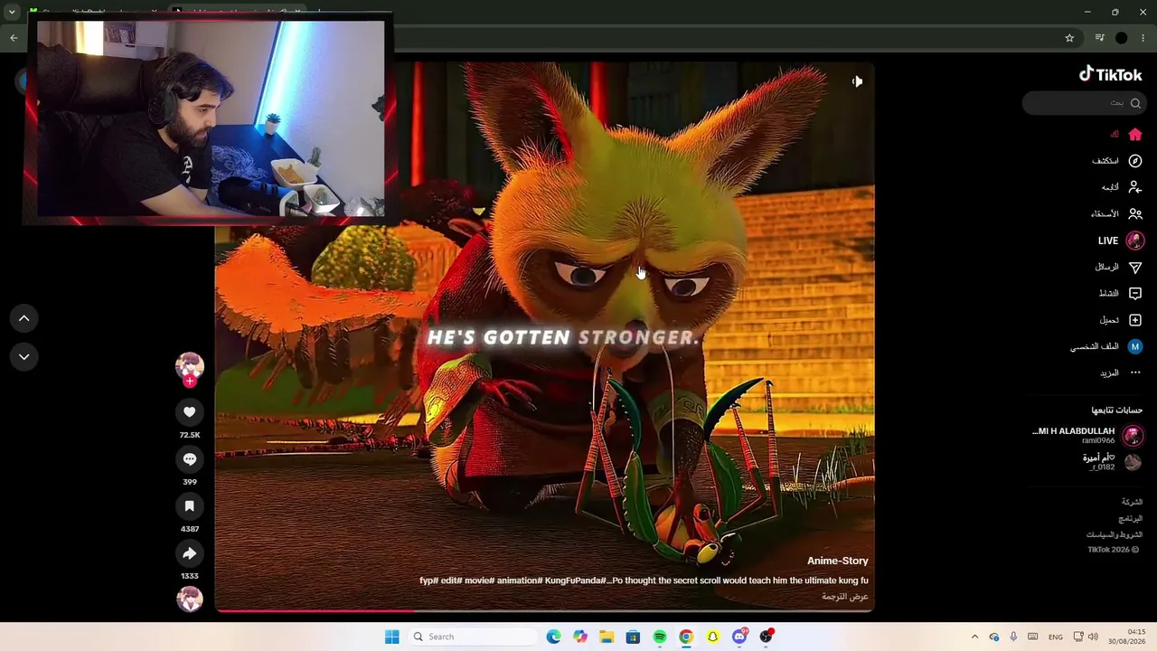
Task: Share the video with the arrow button
Action: 190,553
